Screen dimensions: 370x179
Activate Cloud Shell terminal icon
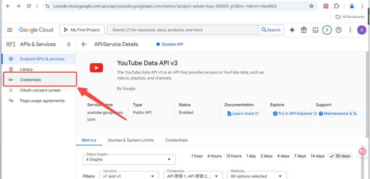[x=316, y=30]
